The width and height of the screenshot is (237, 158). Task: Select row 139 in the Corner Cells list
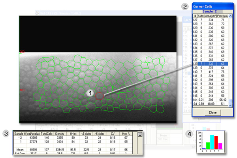pos(211,68)
